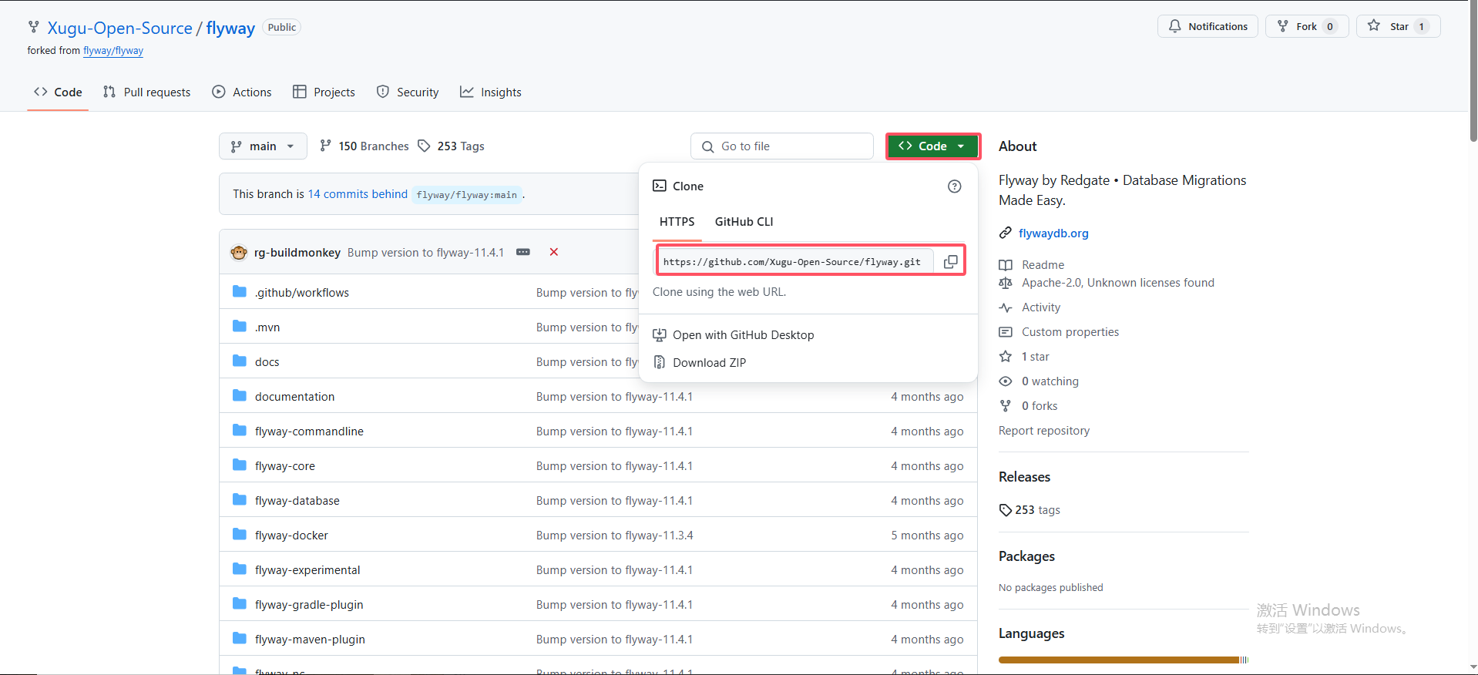Screen dimensions: 1478x675
Task: Click the failed status red X icon
Action: pyautogui.click(x=553, y=252)
